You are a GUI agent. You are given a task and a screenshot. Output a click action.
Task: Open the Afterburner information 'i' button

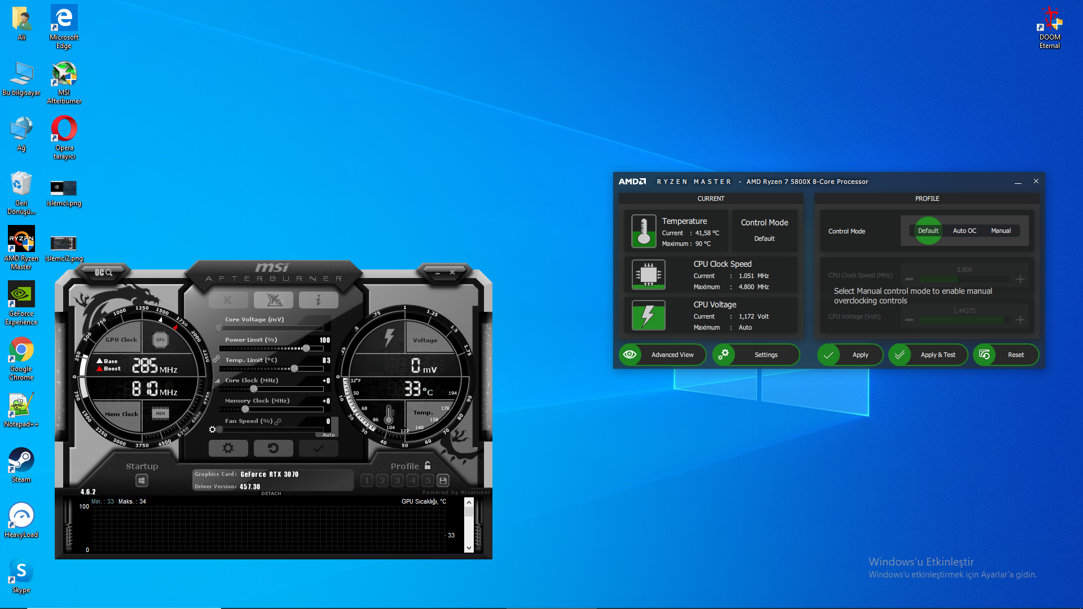(x=318, y=300)
